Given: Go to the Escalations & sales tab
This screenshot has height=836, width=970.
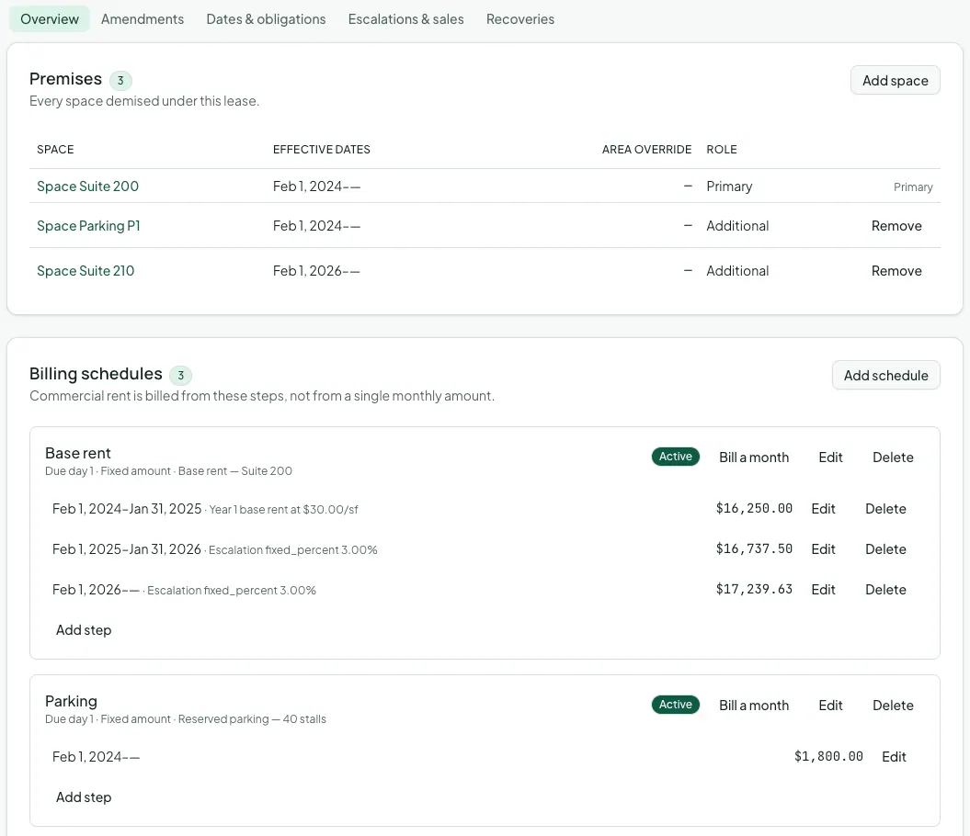Looking at the screenshot, I should pyautogui.click(x=405, y=19).
